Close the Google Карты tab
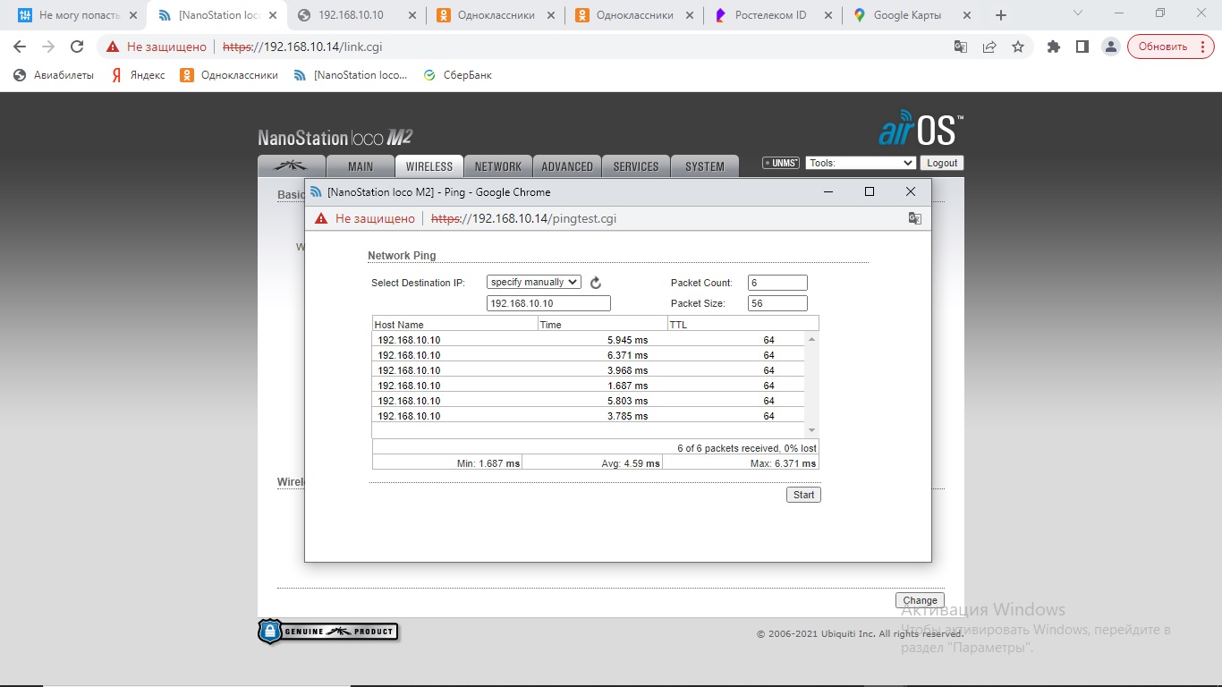The image size is (1222, 687). point(969,15)
